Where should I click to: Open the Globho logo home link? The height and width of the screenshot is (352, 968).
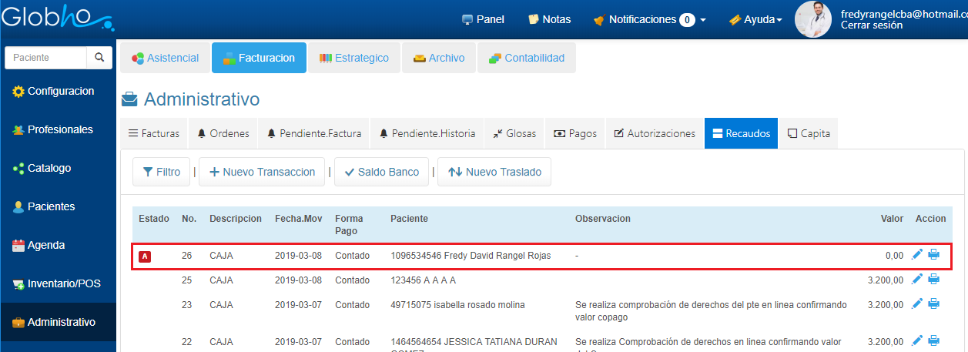pos(56,17)
